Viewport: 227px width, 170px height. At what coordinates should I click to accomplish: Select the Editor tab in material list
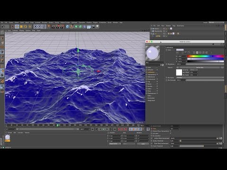click(149, 96)
